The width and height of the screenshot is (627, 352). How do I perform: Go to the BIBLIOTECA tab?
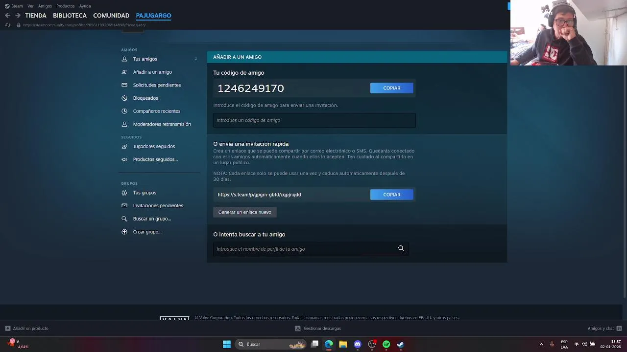tap(70, 16)
